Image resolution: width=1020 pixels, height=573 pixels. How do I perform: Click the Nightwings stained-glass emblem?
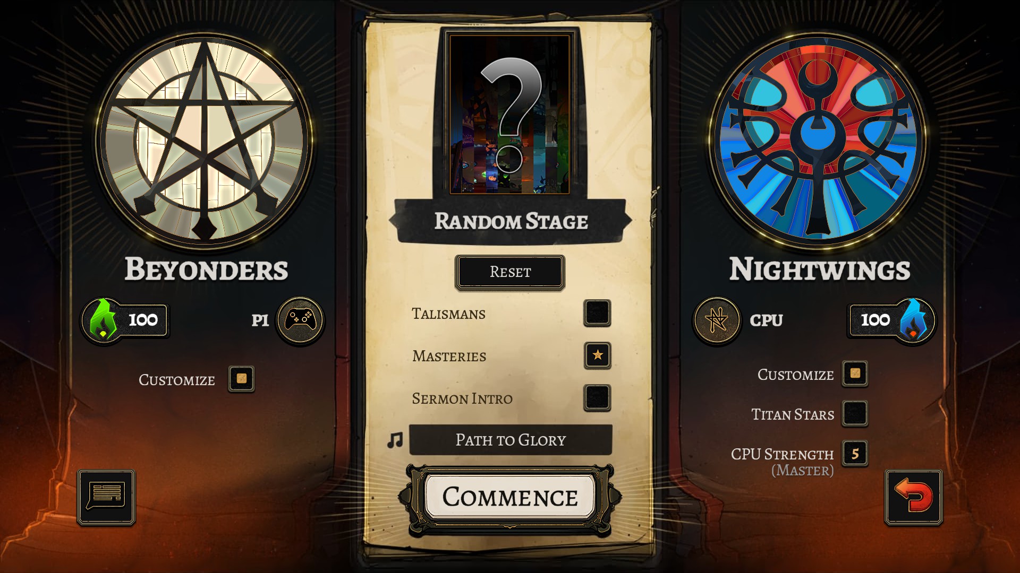tap(819, 141)
